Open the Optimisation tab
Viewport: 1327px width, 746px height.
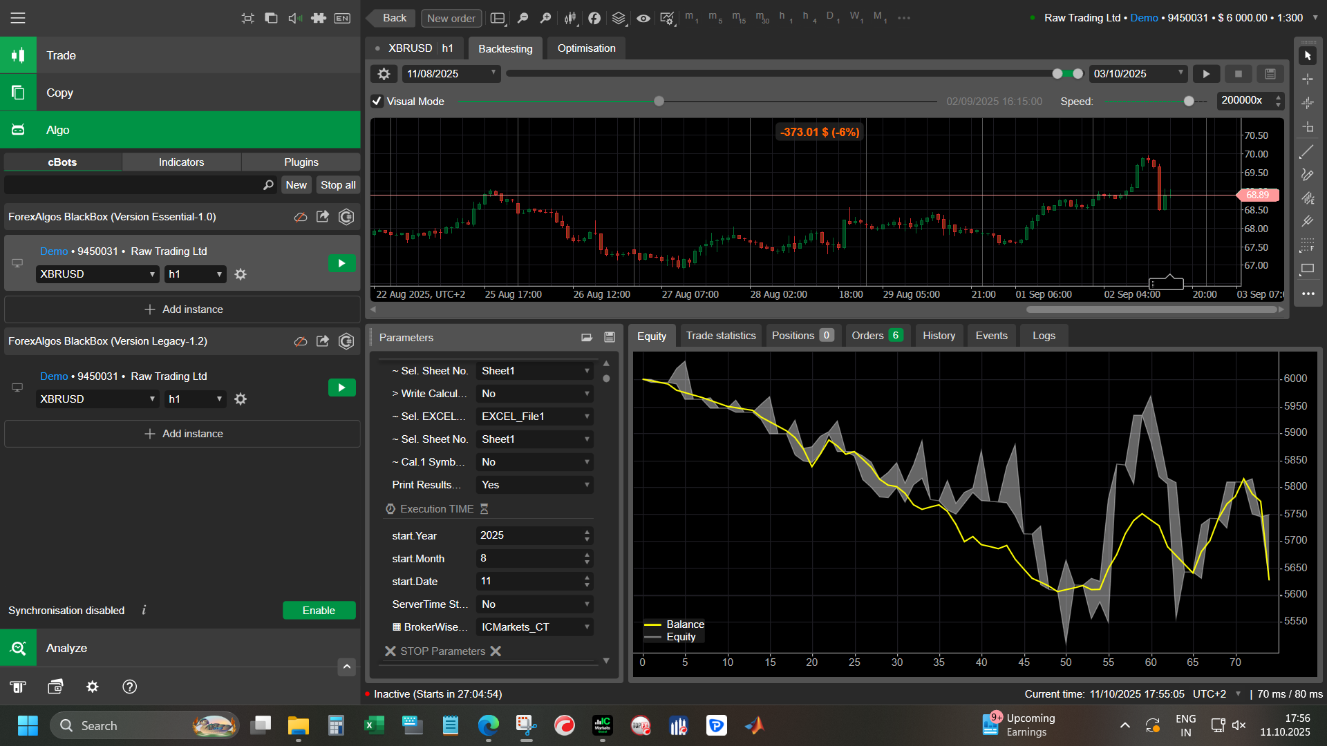tap(586, 48)
